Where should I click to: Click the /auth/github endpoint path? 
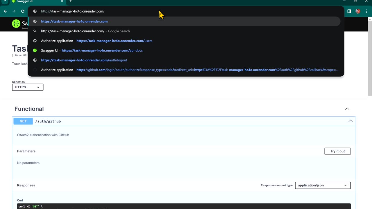(x=48, y=121)
